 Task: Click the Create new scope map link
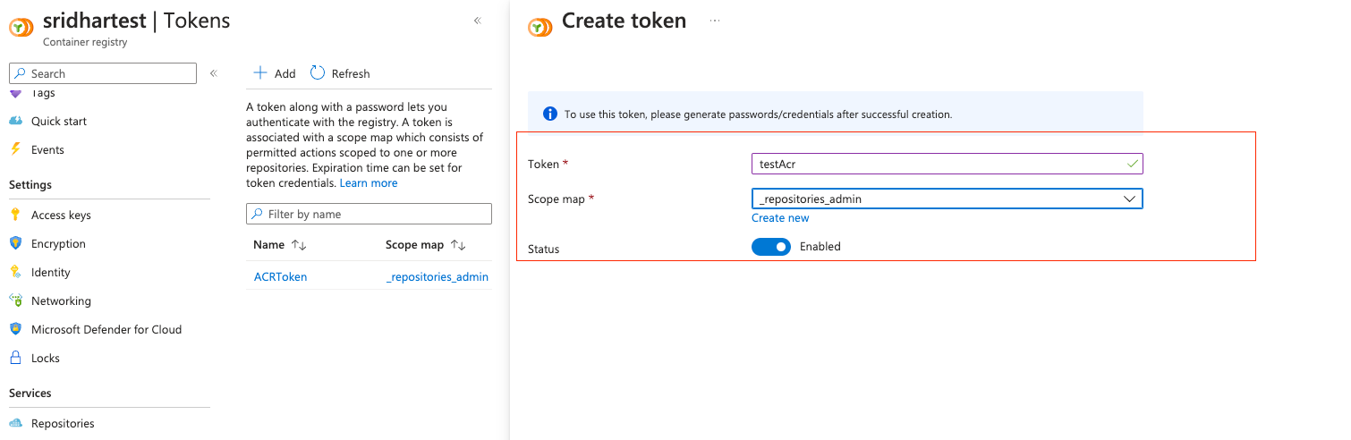coord(780,218)
